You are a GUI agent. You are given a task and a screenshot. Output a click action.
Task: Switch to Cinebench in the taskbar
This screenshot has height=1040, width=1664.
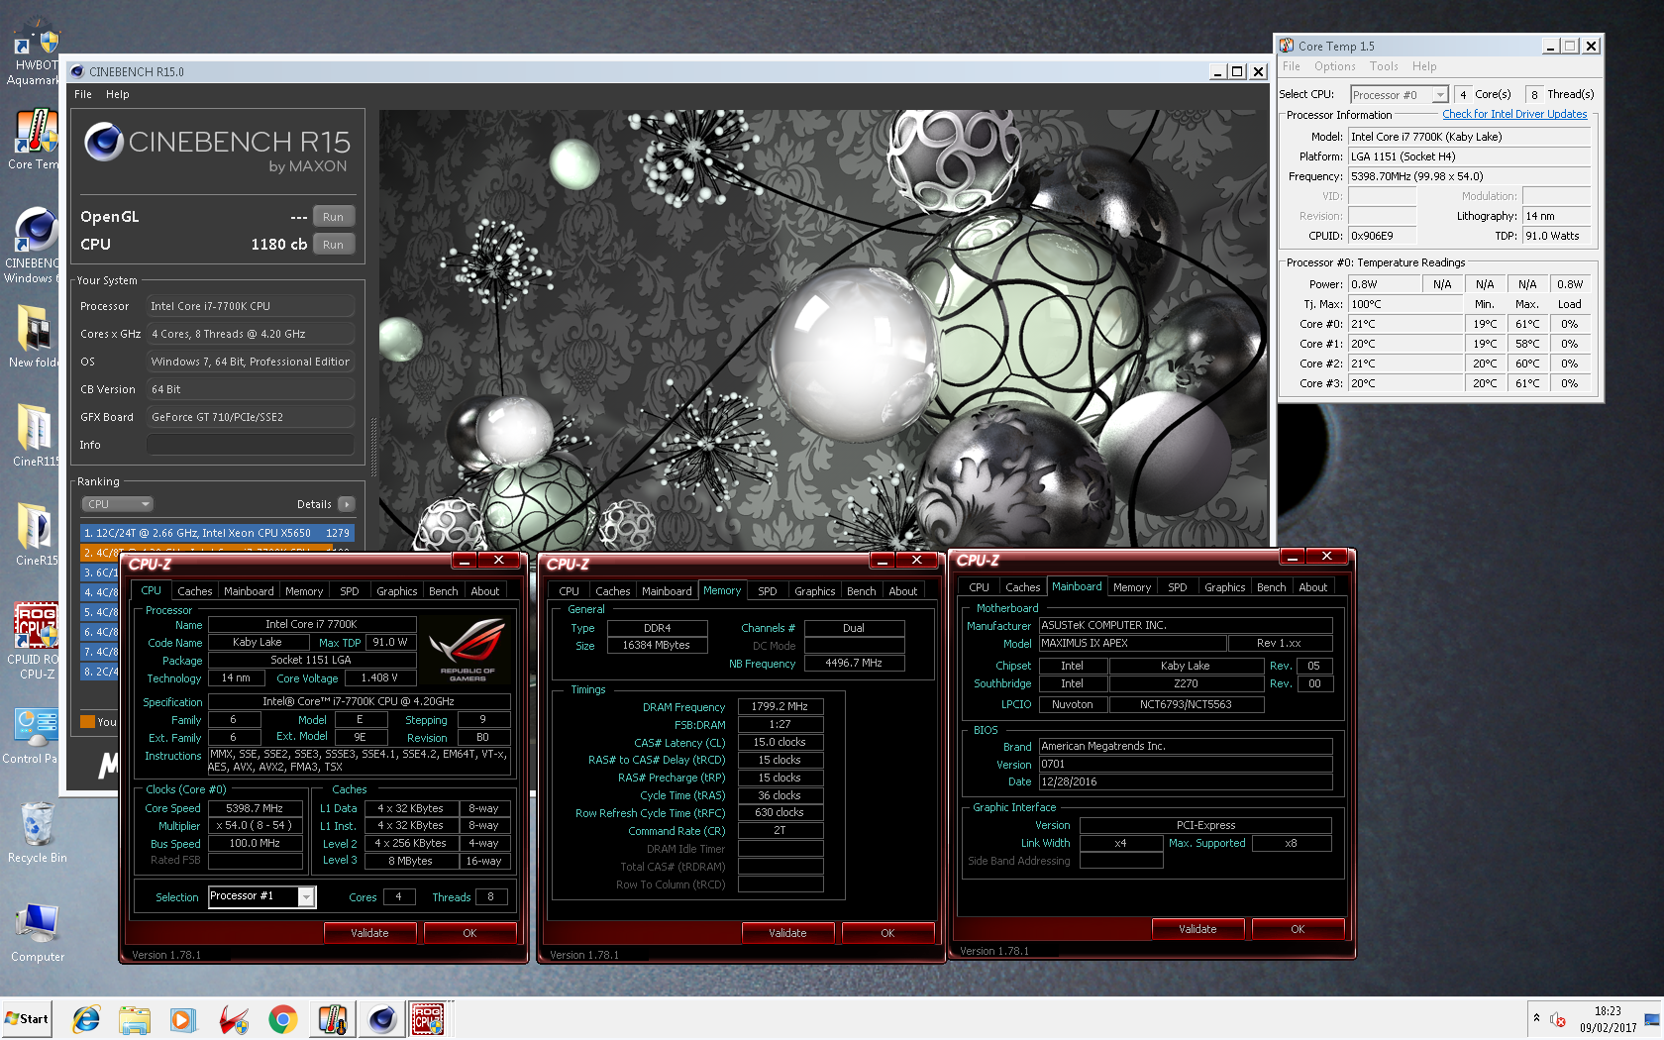tap(382, 1018)
